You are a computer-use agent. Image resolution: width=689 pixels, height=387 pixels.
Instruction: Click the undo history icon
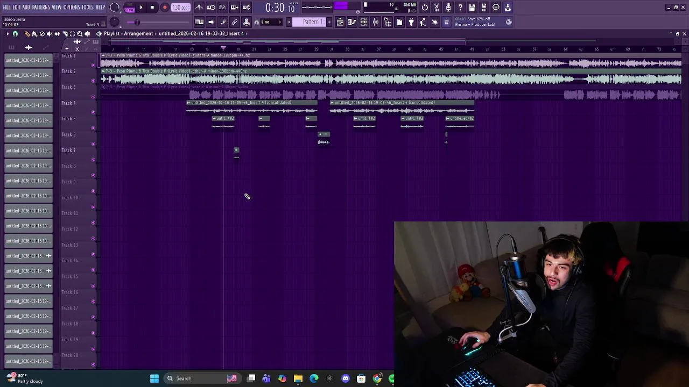pos(425,8)
